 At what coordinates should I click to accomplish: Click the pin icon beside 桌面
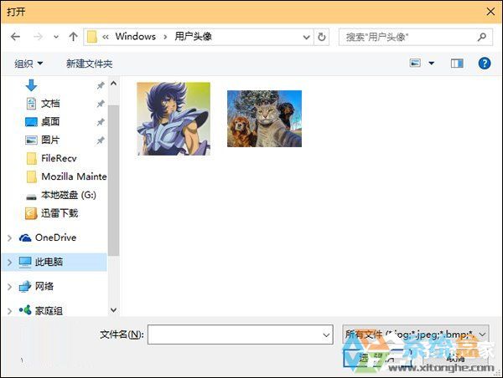(x=101, y=122)
